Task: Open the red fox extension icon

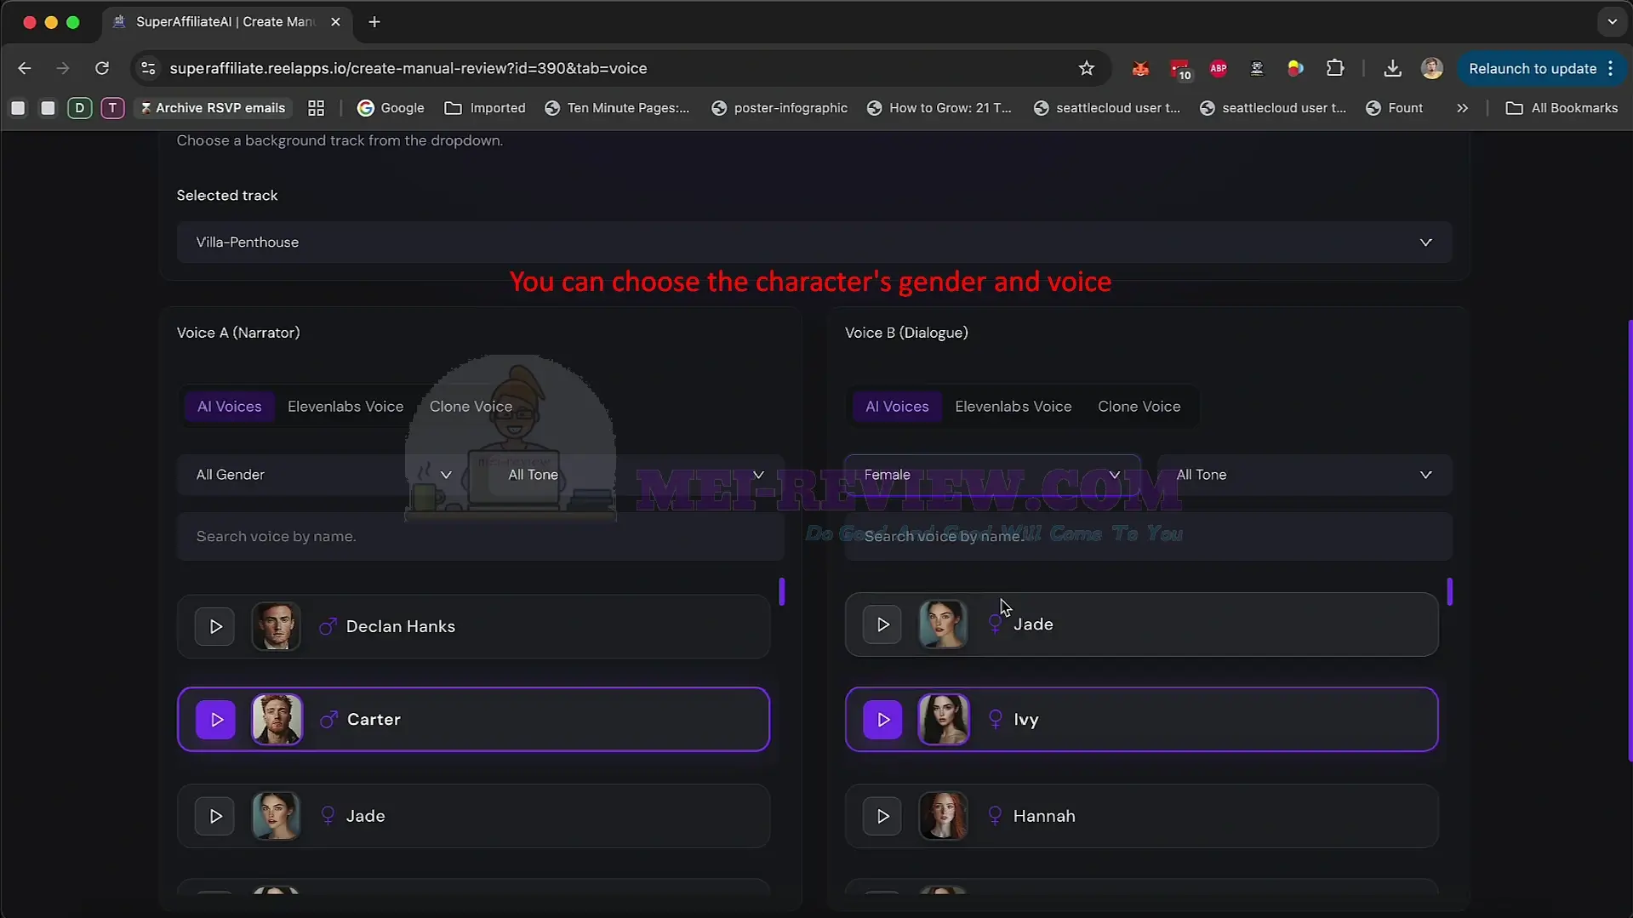Action: pos(1140,68)
